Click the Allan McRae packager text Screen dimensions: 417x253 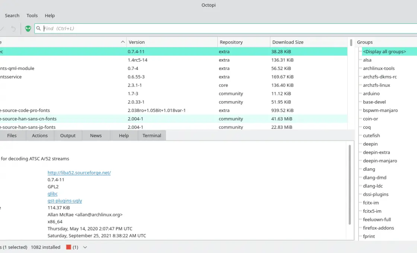pos(85,214)
